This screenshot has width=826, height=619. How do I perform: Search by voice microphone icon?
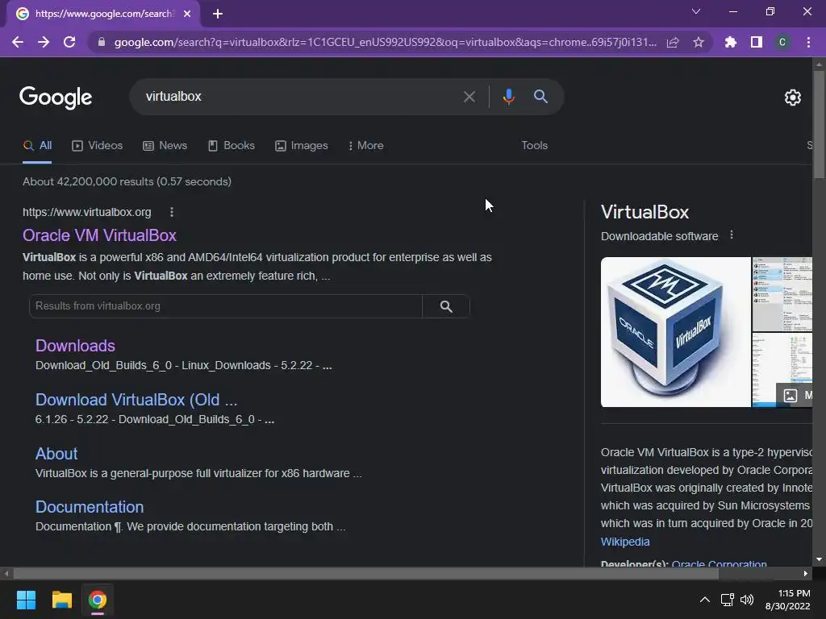[508, 97]
